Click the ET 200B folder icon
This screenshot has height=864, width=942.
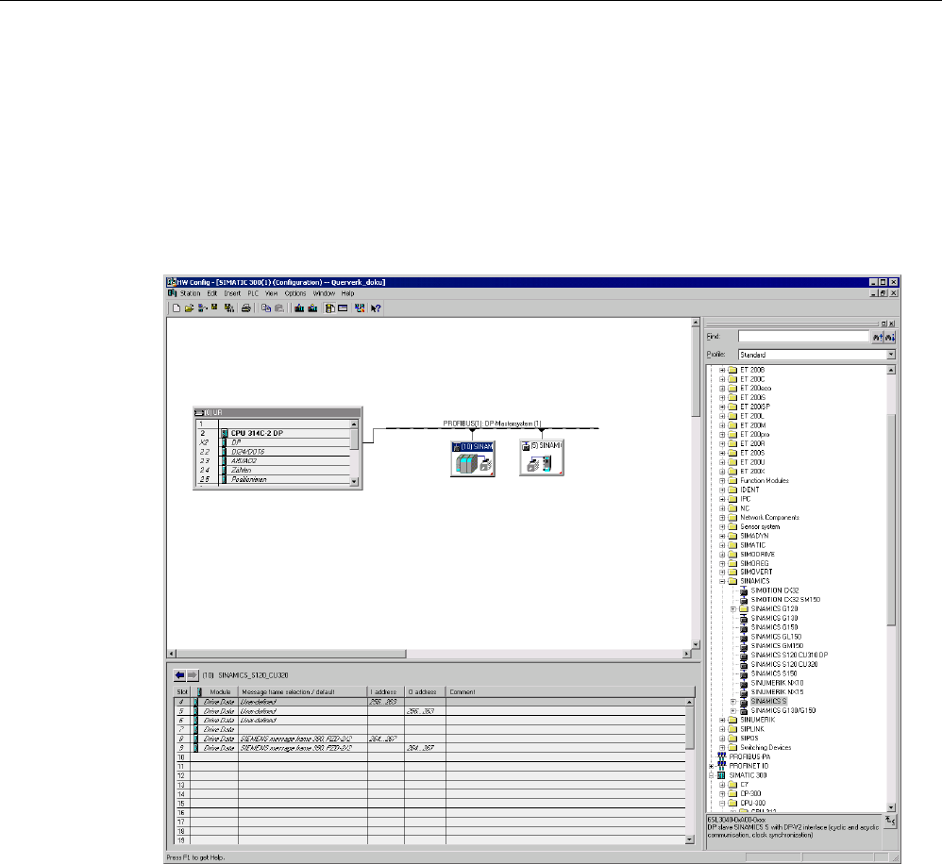pos(733,370)
